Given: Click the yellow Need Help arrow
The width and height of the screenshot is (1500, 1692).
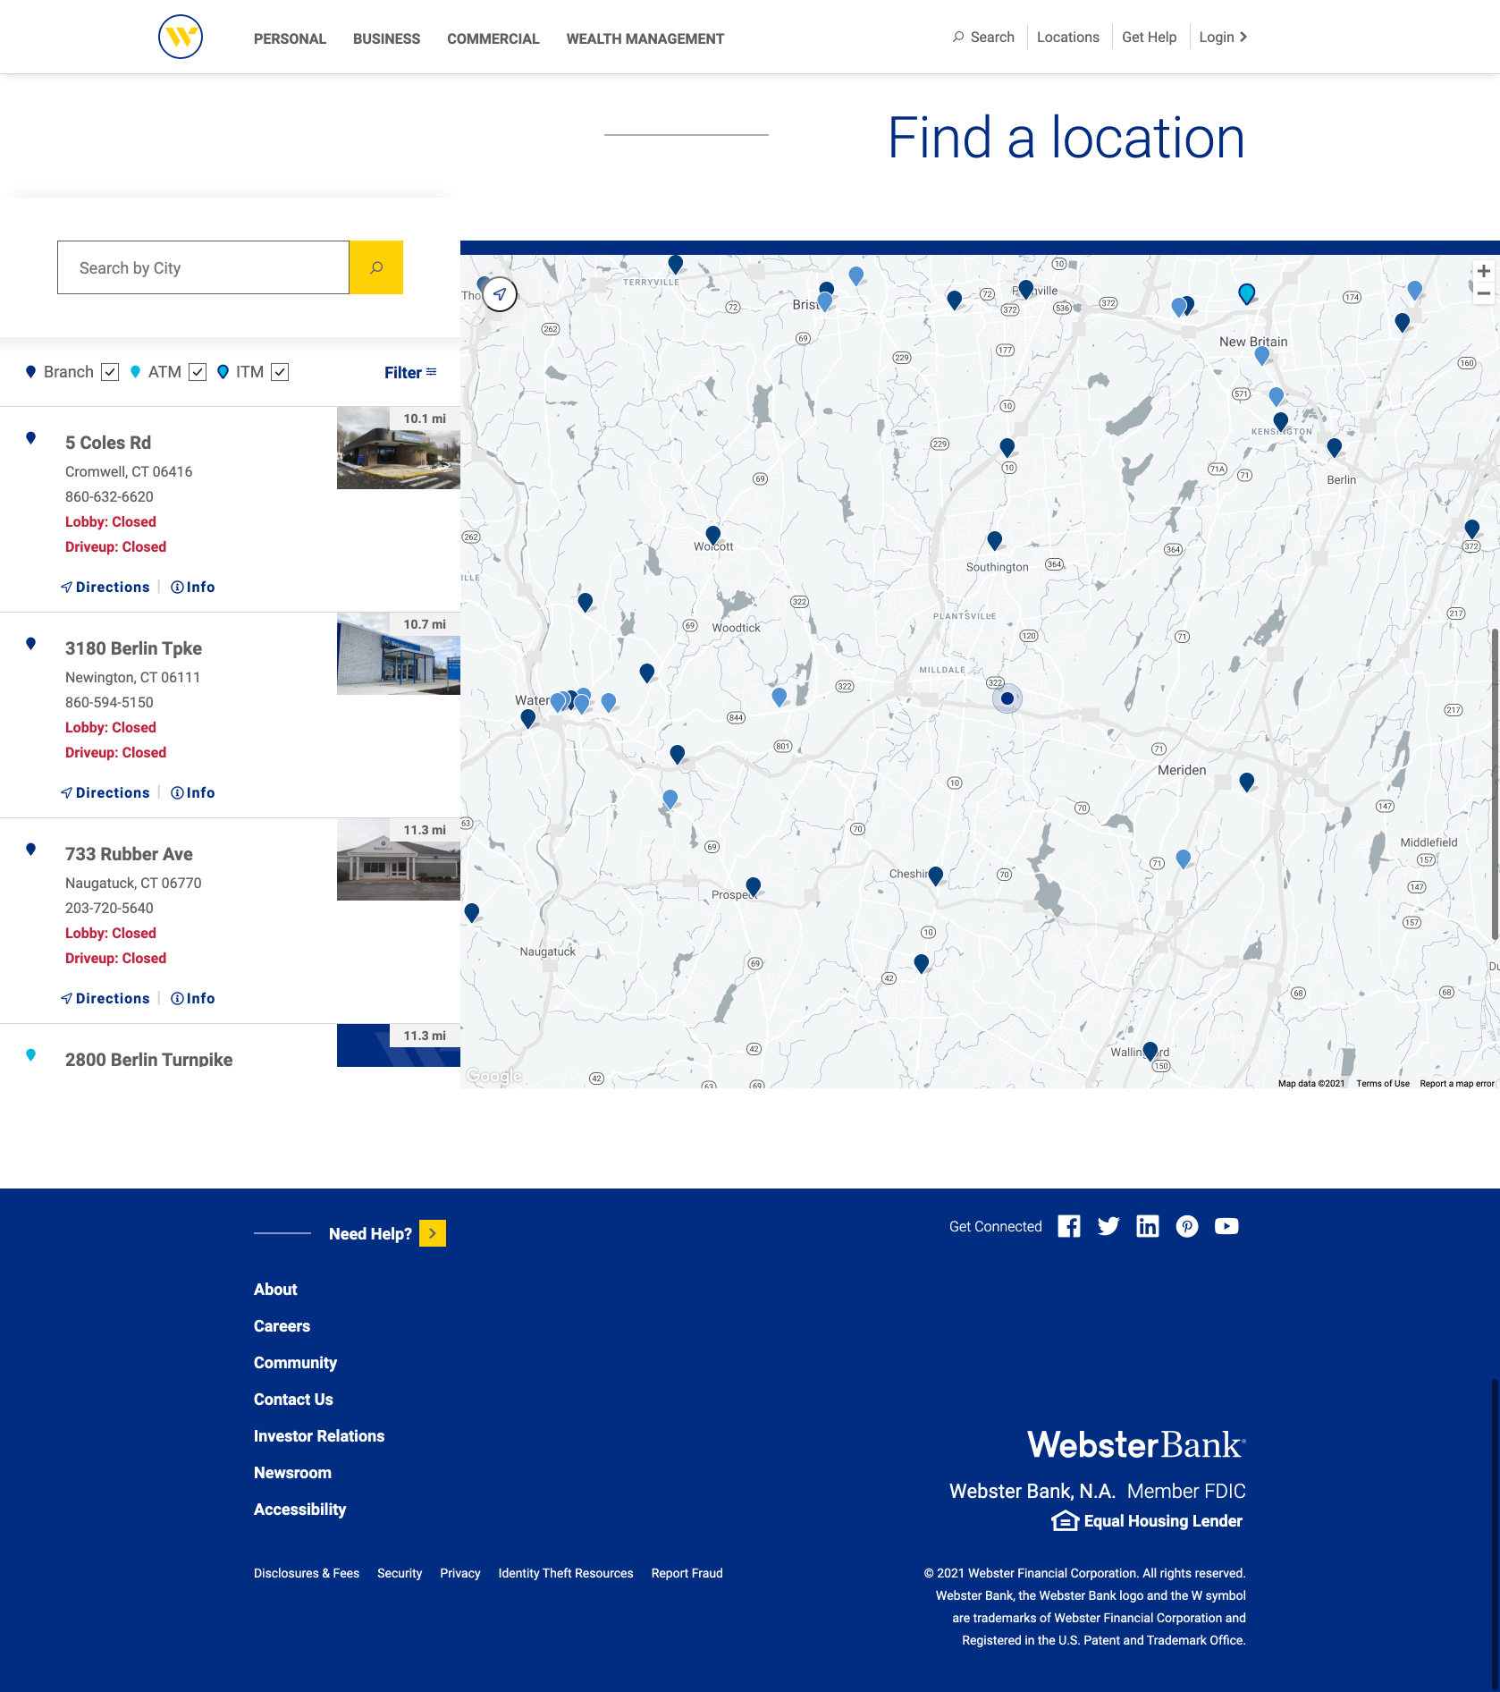Looking at the screenshot, I should pyautogui.click(x=433, y=1233).
